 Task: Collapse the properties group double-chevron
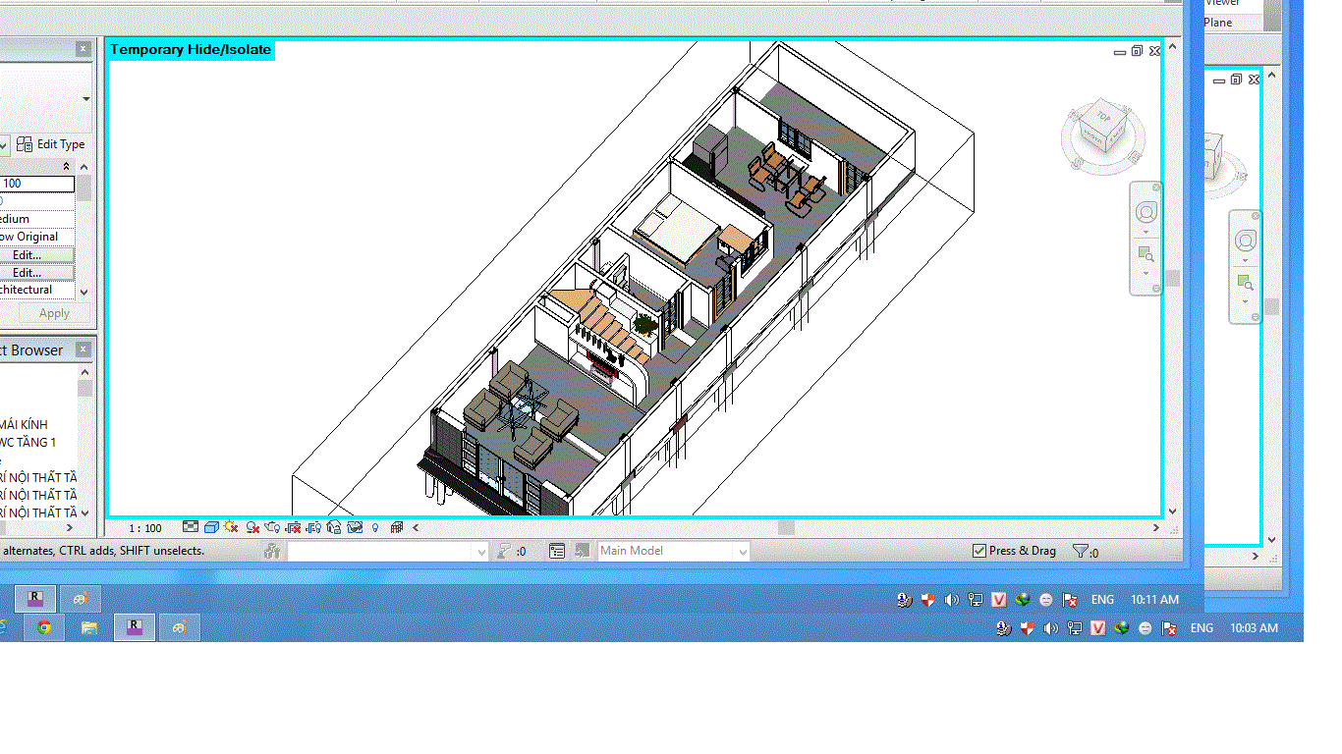tap(67, 166)
